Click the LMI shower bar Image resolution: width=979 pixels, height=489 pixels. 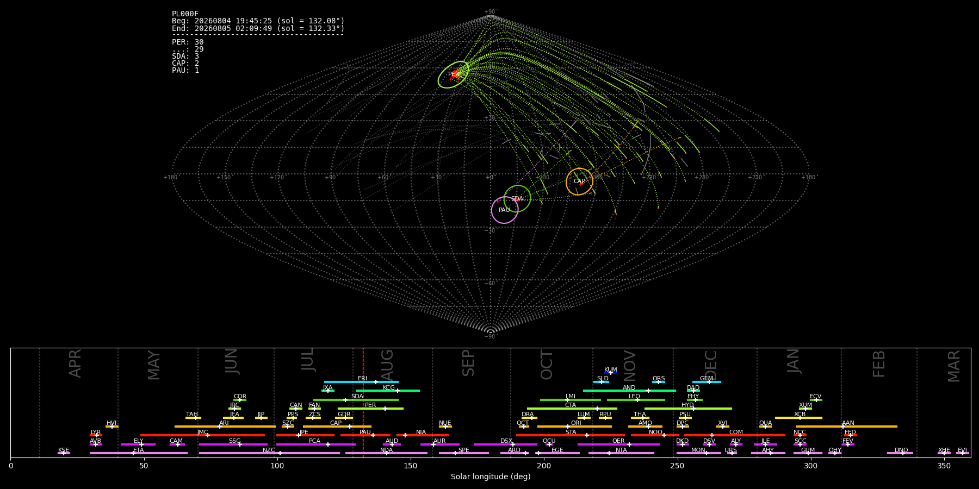(571, 400)
